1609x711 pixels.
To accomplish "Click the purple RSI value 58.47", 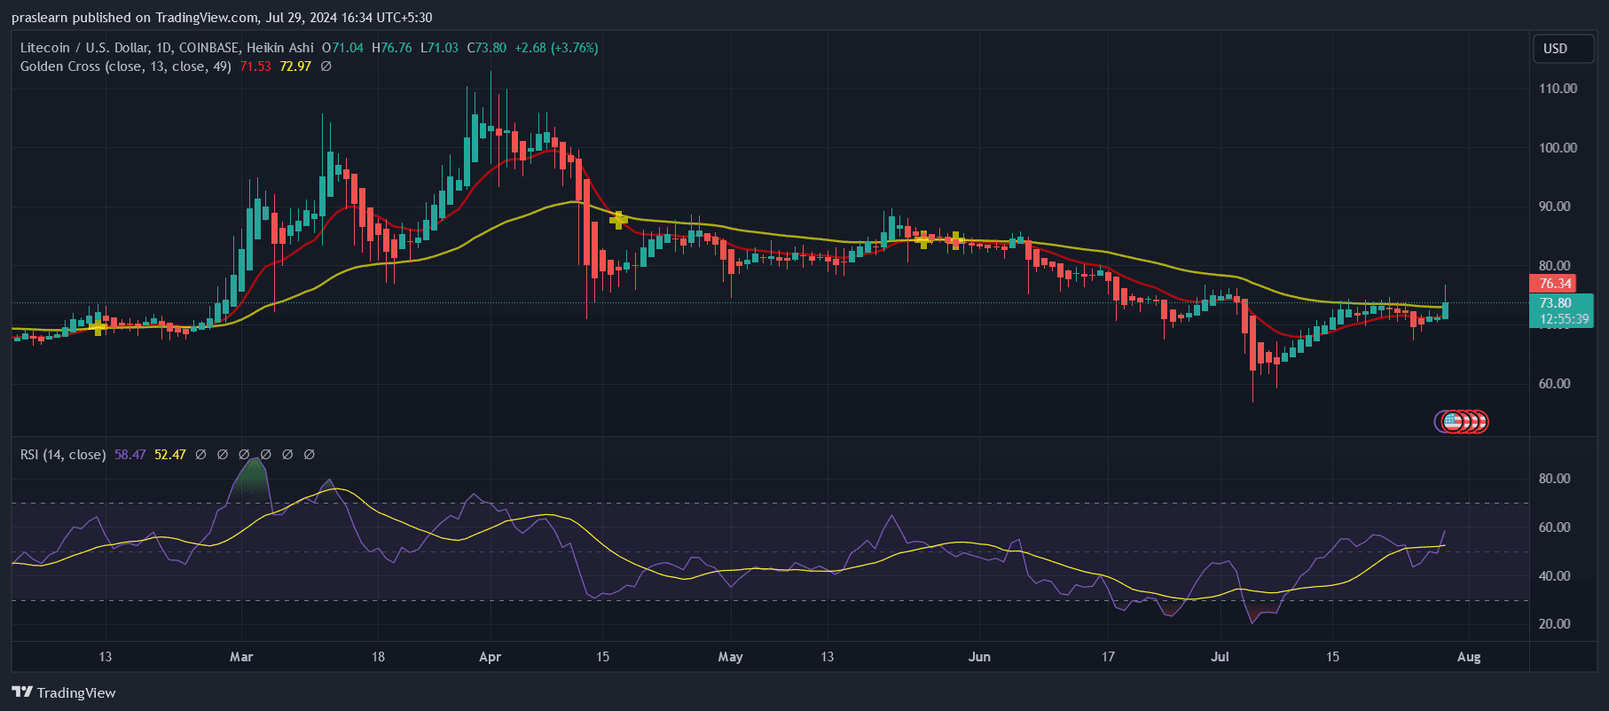I will [x=130, y=455].
